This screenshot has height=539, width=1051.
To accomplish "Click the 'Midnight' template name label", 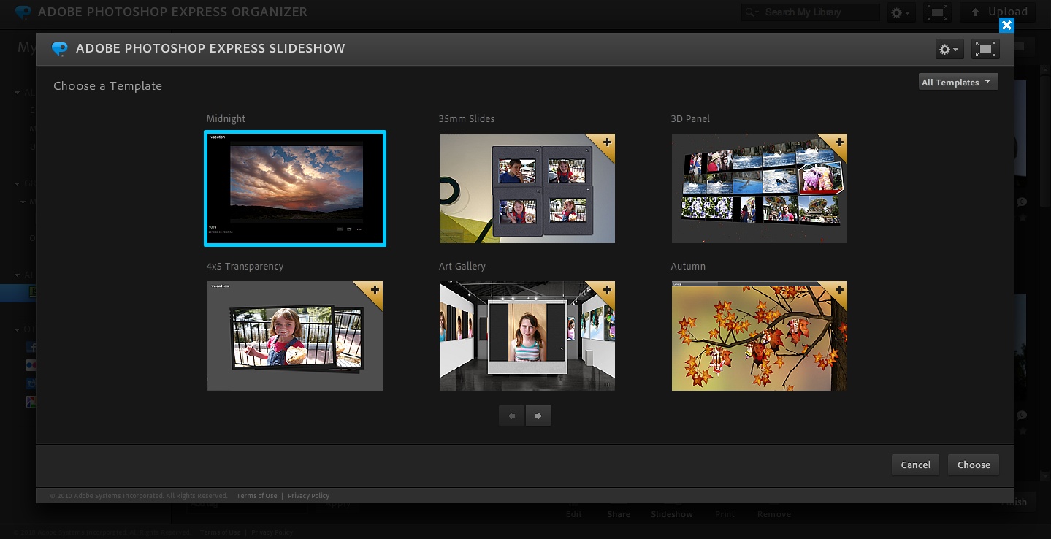I will click(x=226, y=118).
